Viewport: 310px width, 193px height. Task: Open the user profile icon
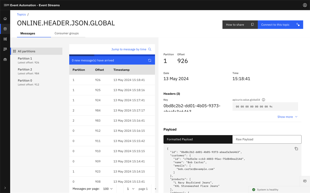coord(305,5)
